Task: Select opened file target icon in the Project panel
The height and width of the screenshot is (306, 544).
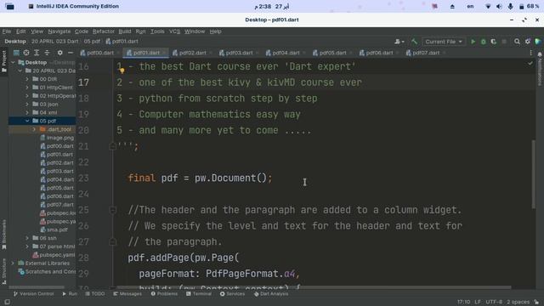Action: tap(26, 53)
